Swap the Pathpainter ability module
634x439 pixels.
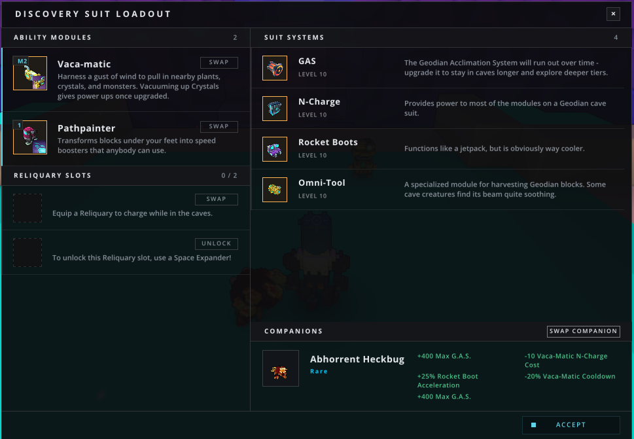click(x=219, y=126)
